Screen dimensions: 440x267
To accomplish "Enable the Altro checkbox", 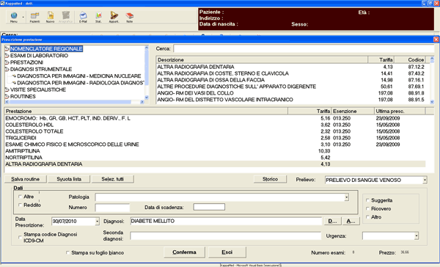I will coord(367,217).
